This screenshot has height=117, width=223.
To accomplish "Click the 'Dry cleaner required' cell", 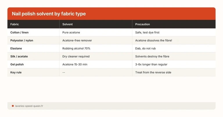I will coord(76,56).
